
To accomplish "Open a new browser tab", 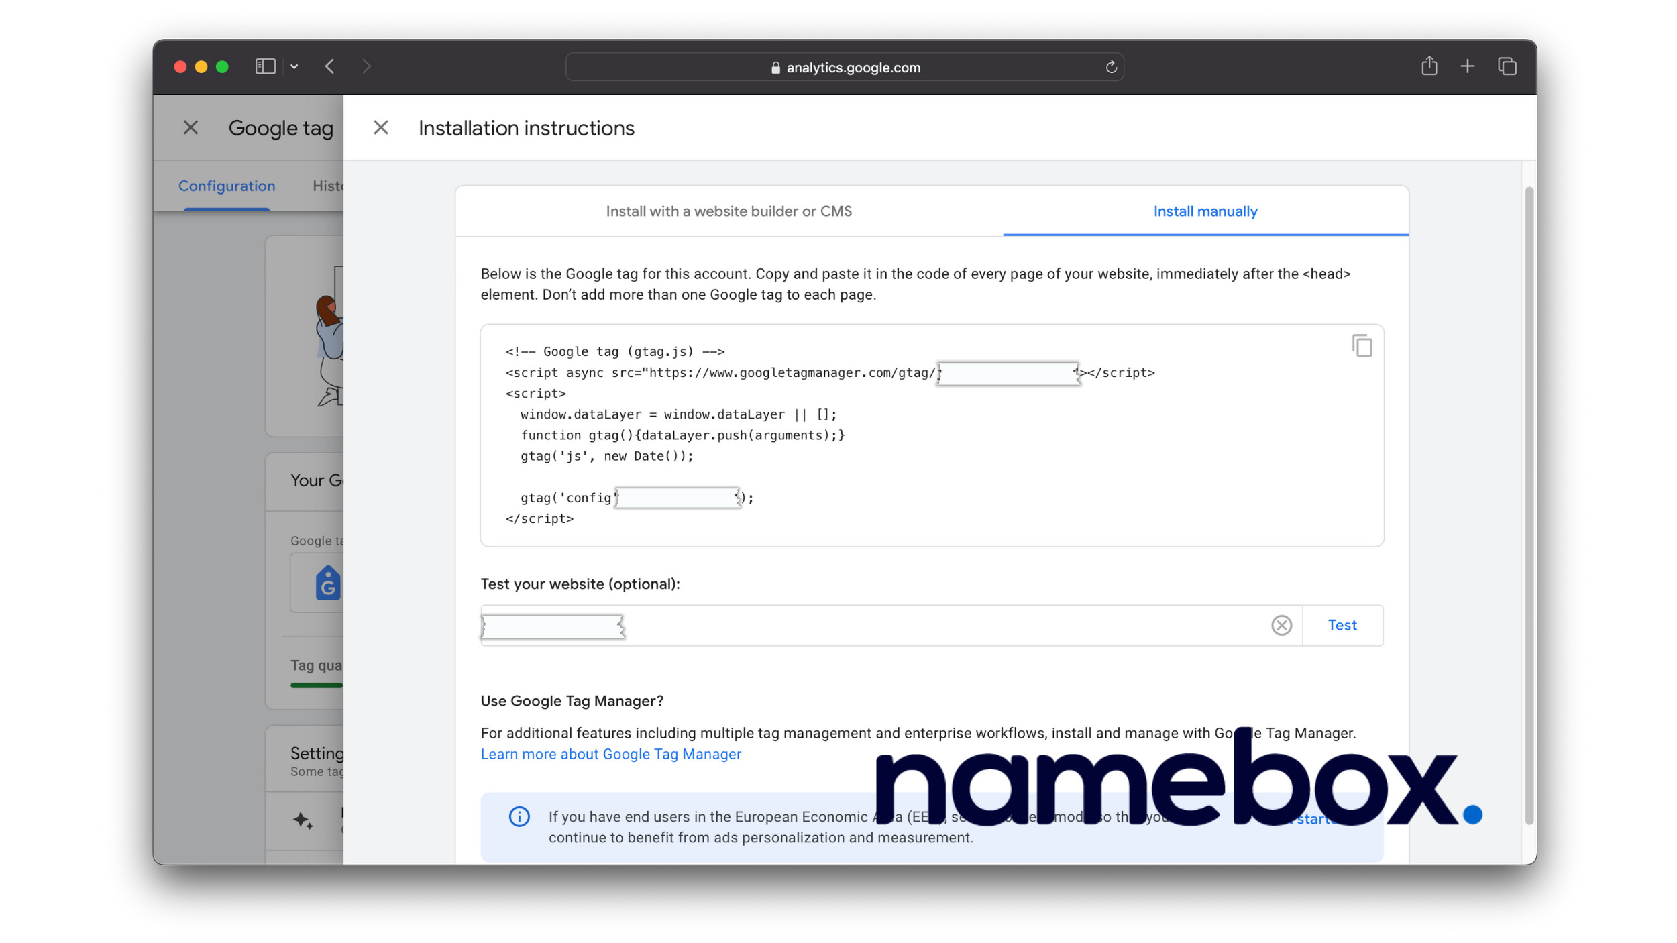I will (1467, 66).
